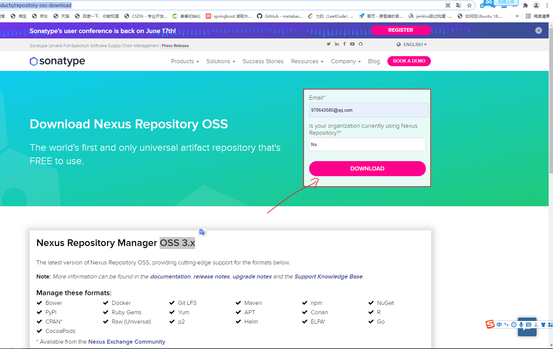
Task: Open the Sogou soft keyboard toggle
Action: coord(529,324)
